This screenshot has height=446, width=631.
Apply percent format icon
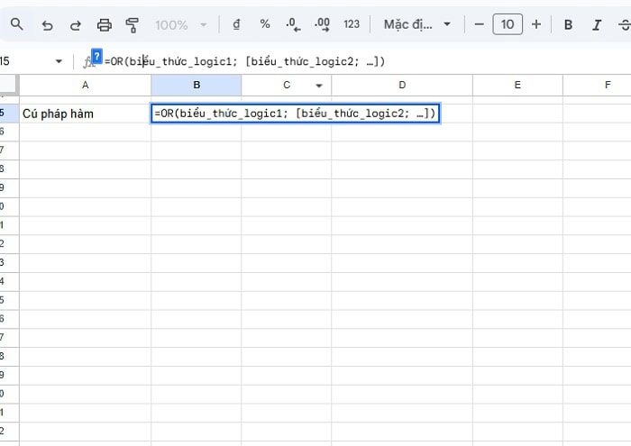pyautogui.click(x=265, y=24)
